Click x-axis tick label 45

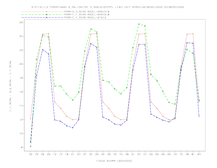(121, 154)
